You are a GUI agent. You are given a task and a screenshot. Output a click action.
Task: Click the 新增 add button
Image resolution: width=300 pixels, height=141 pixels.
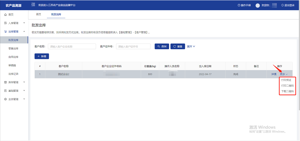click(42, 56)
